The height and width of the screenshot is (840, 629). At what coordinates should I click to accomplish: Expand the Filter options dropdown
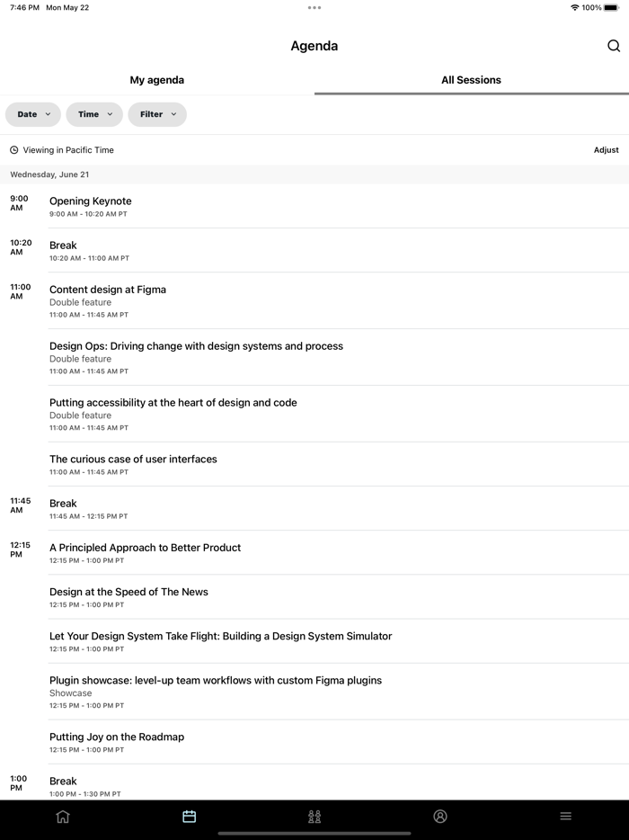(x=157, y=114)
